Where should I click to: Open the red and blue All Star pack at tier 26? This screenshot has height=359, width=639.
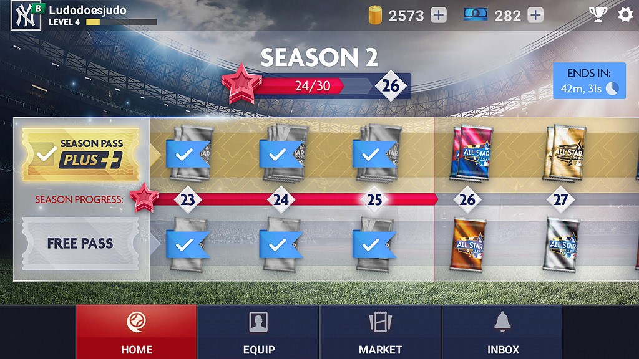(x=471, y=153)
